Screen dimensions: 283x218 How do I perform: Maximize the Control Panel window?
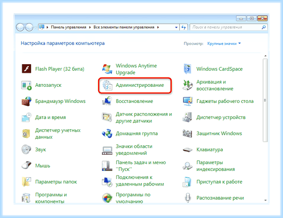click(x=252, y=18)
